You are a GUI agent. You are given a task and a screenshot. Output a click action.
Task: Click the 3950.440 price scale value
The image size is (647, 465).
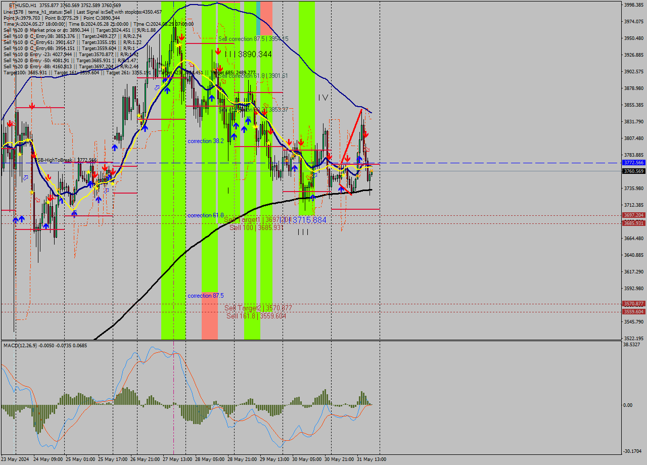coord(633,38)
